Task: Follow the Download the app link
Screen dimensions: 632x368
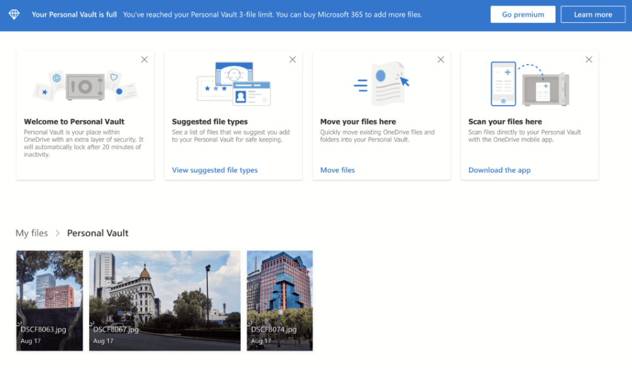Action: coord(499,170)
